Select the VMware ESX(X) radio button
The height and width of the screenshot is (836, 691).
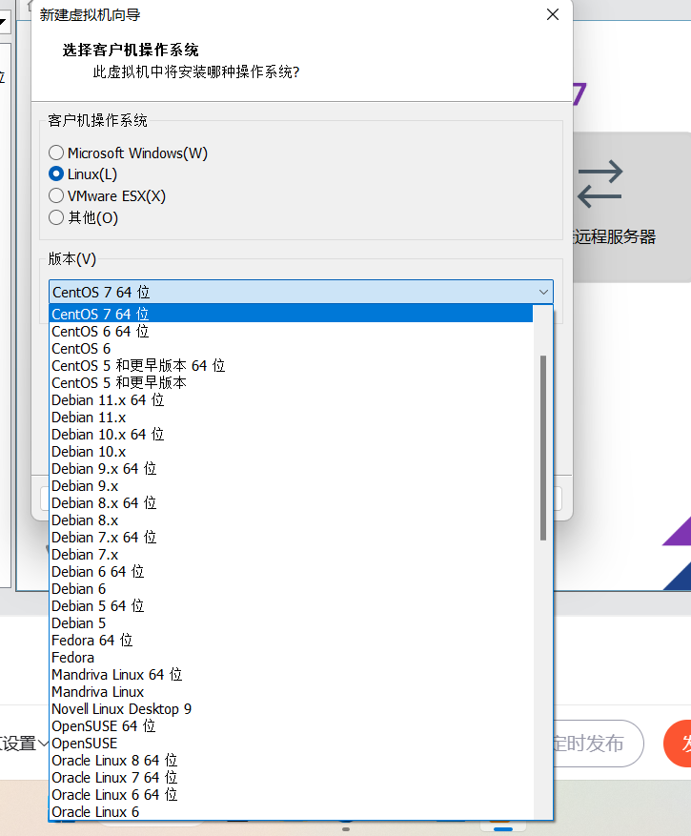(56, 195)
